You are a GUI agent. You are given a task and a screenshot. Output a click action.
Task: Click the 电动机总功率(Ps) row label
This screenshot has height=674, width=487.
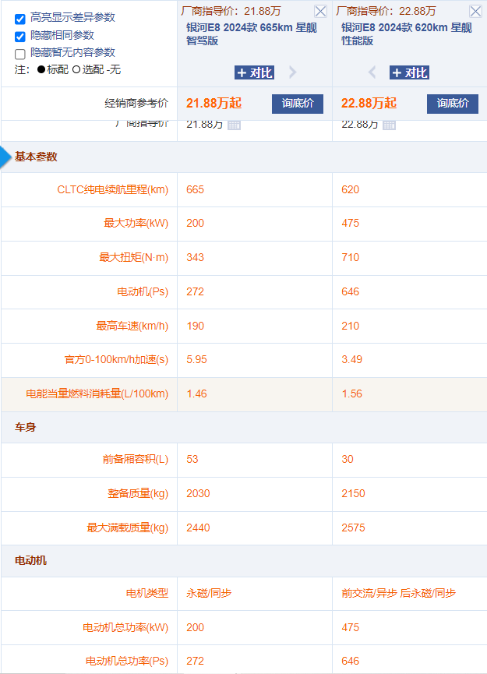127,661
